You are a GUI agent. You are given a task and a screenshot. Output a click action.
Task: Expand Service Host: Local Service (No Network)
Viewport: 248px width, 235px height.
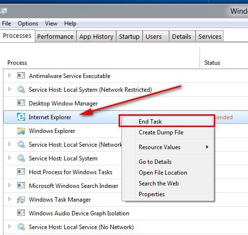click(9, 227)
